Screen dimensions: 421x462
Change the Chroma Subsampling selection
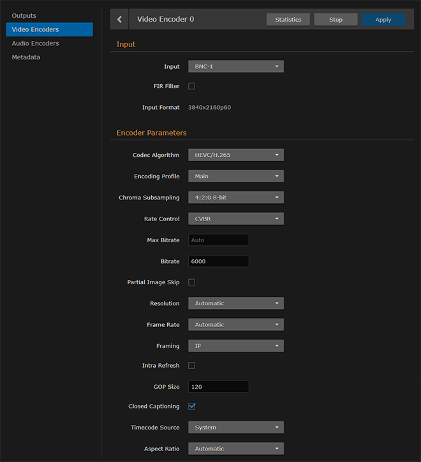(x=235, y=198)
